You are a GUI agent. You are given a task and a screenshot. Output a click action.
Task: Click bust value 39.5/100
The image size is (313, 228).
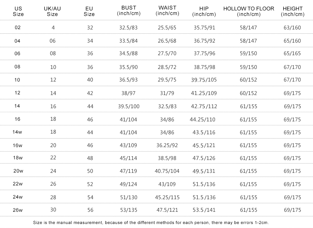tap(129, 106)
